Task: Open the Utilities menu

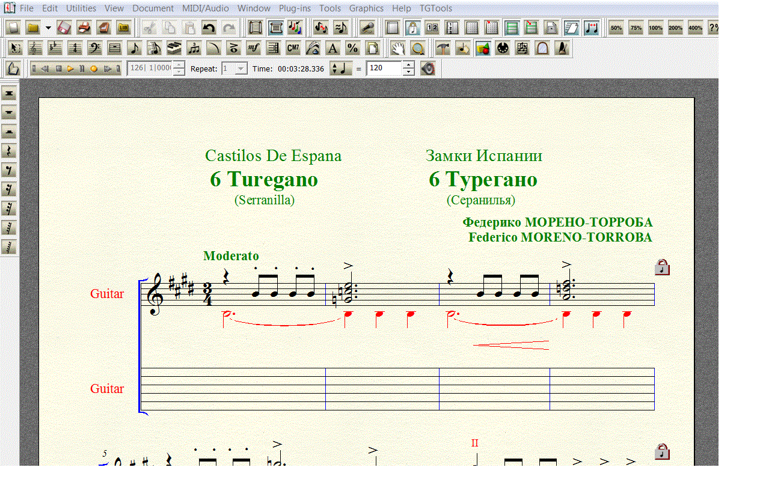Action: (x=81, y=8)
